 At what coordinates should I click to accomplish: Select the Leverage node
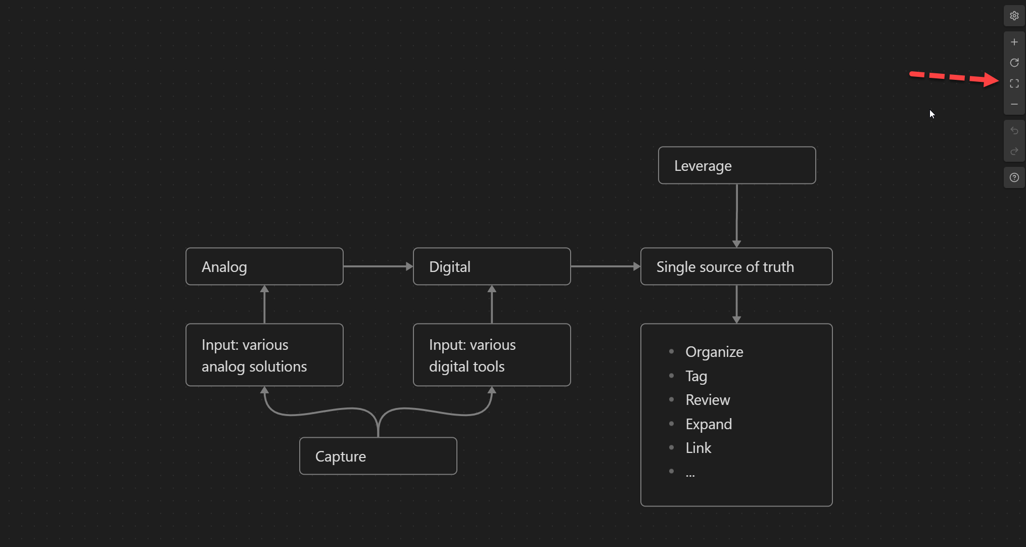[x=736, y=166]
